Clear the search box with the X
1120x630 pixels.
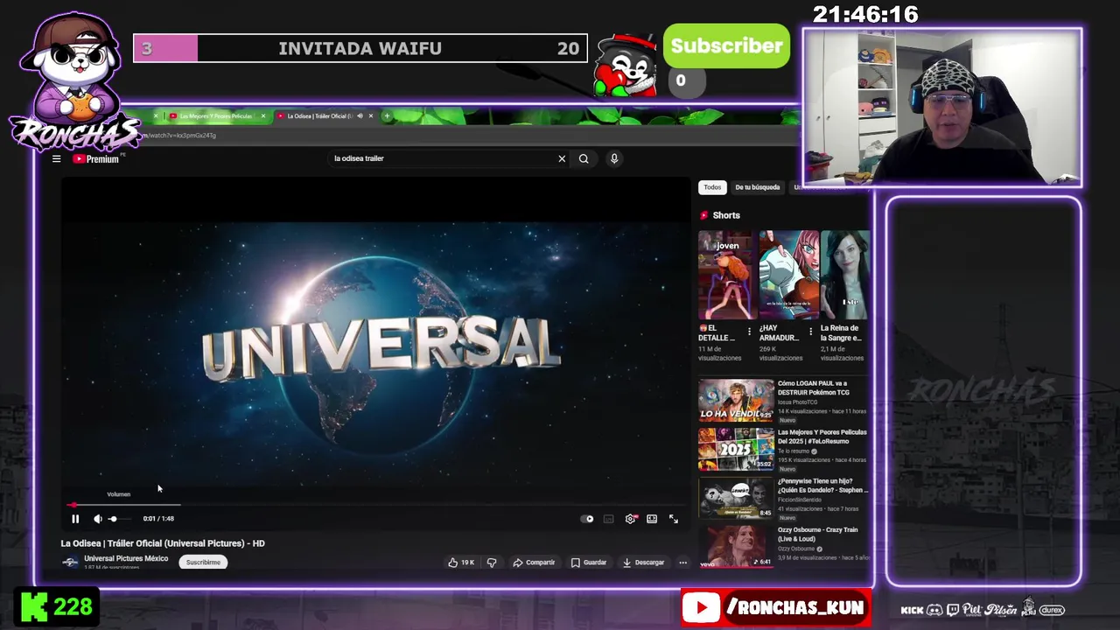(562, 158)
